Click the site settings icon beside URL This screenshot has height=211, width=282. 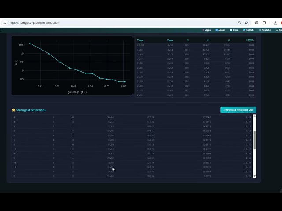tap(4, 23)
